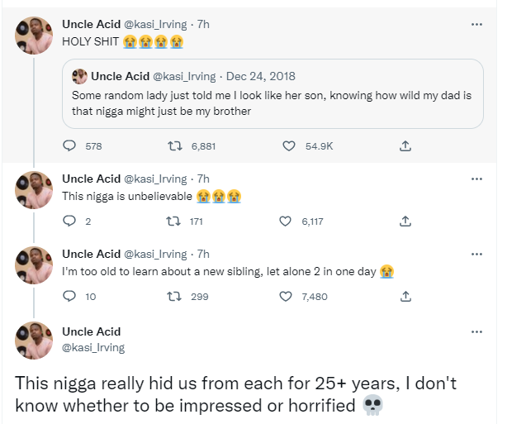Like the tweet with 54.9K likes
Viewport: 507px width, 424px height.
coord(289,146)
